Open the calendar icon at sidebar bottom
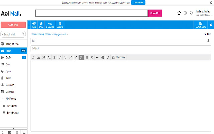 coord(17,132)
